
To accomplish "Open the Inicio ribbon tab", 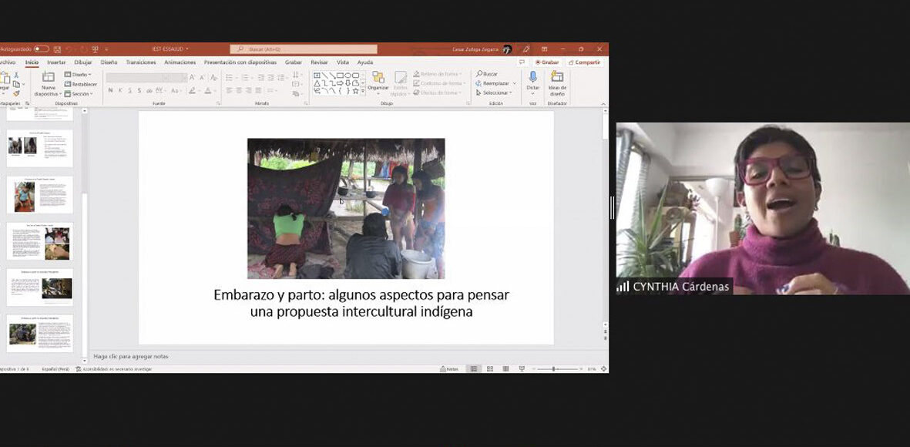I will click(x=32, y=62).
